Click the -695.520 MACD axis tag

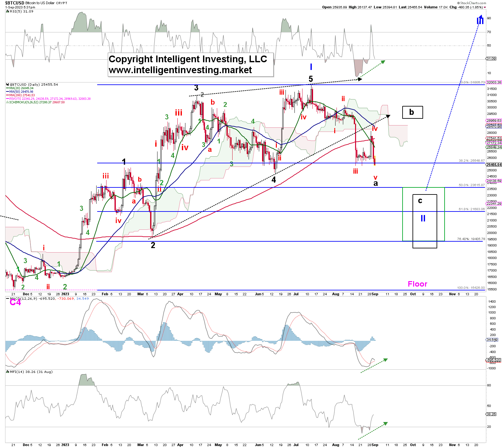493,360
